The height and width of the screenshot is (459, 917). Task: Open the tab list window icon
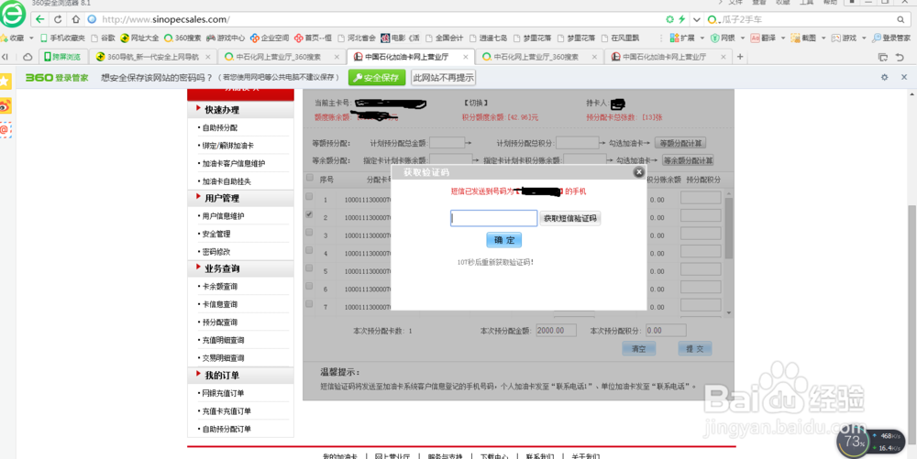pyautogui.click(x=883, y=57)
